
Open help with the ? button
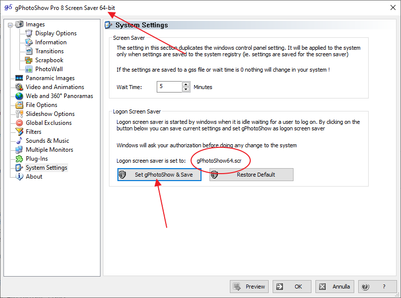pyautogui.click(x=377, y=287)
